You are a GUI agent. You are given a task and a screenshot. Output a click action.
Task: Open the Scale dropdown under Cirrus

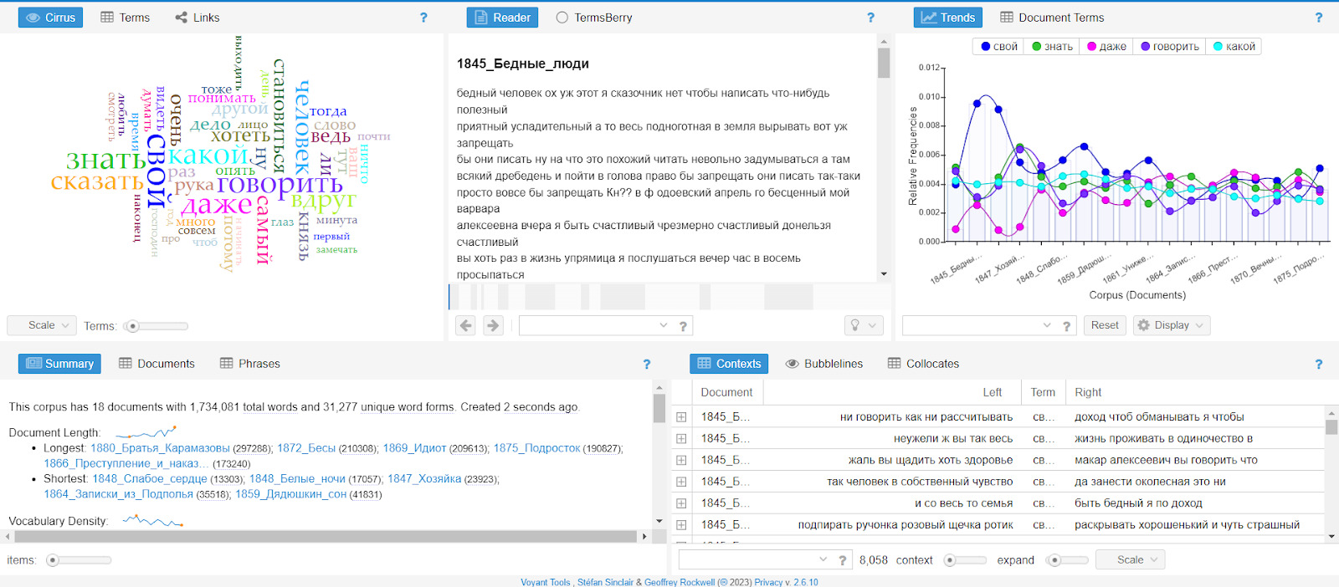(x=42, y=325)
